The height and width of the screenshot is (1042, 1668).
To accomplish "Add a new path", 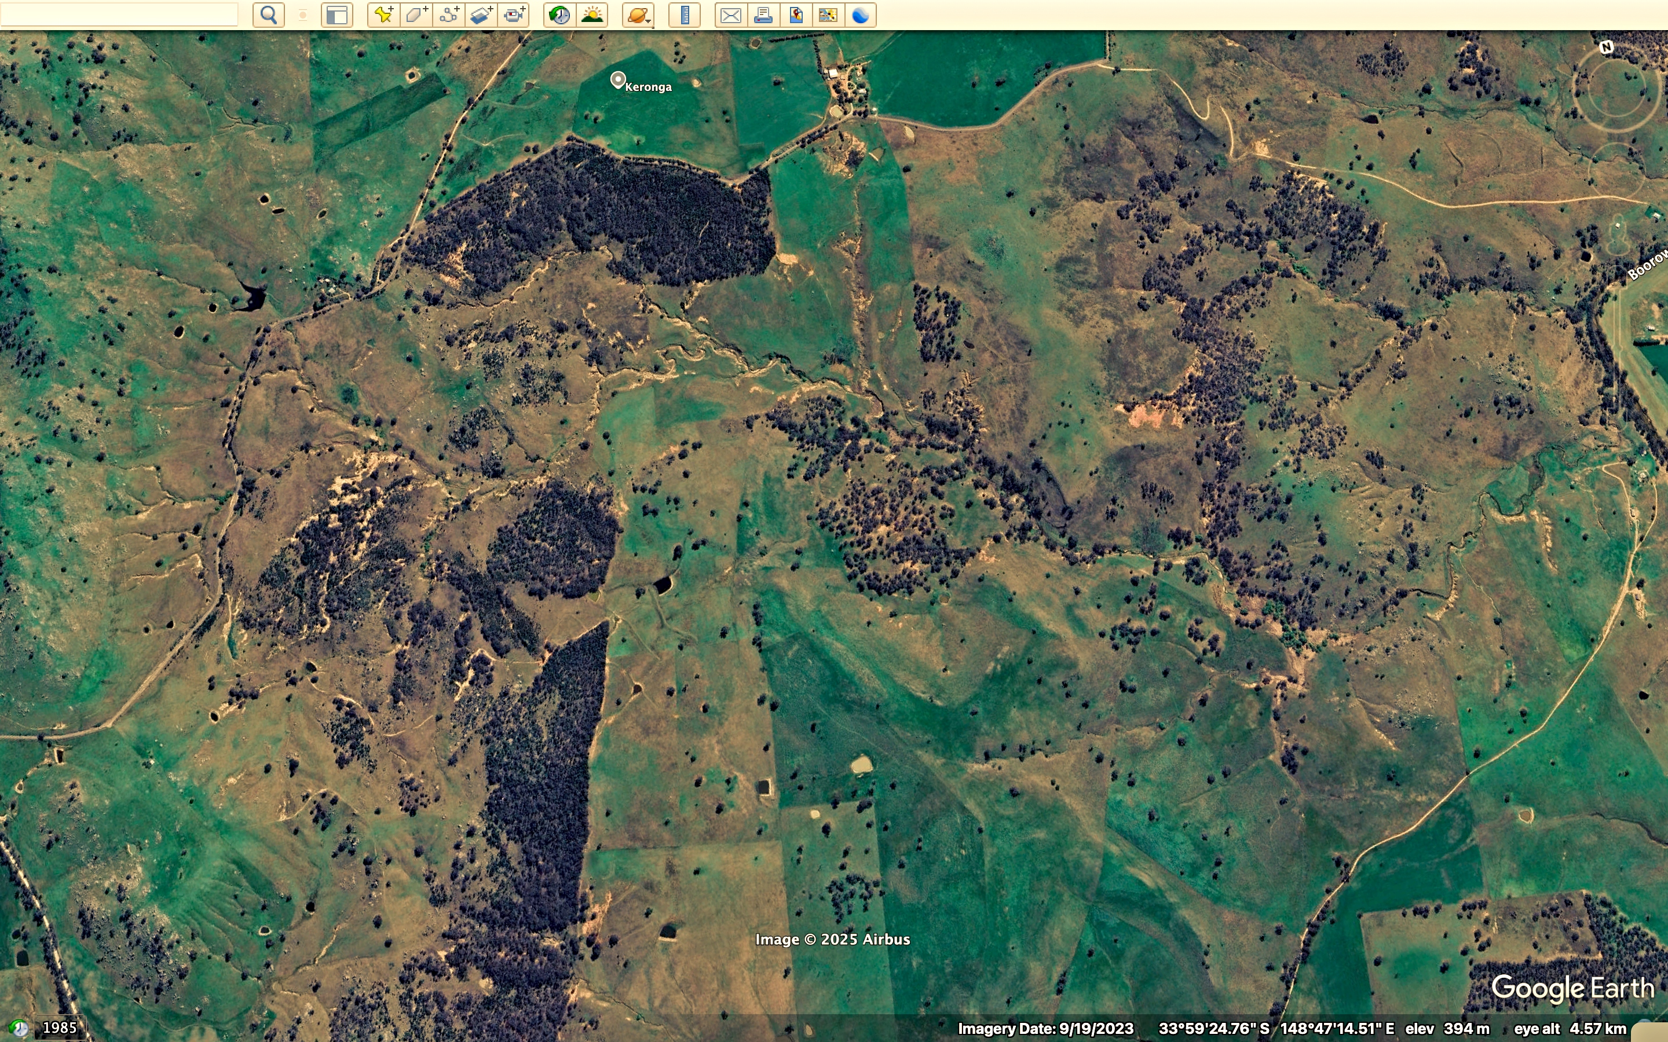I will tap(449, 15).
